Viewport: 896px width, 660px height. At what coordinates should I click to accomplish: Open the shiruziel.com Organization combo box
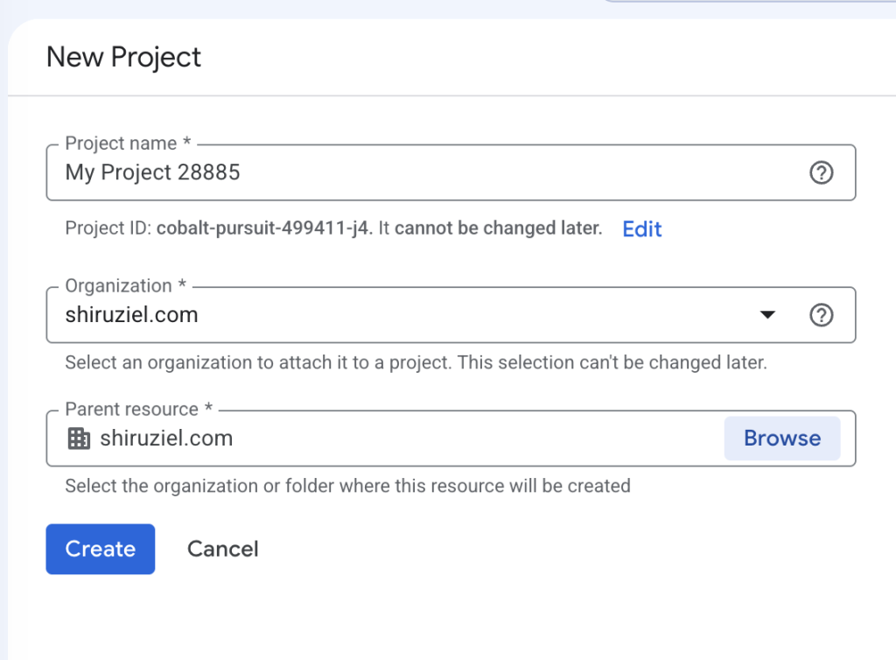tap(451, 315)
